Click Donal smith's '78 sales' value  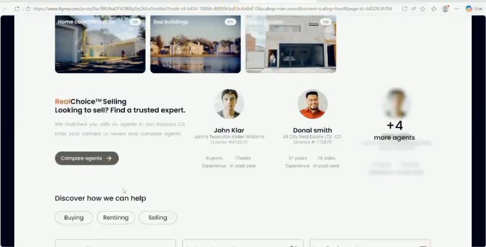pyautogui.click(x=327, y=158)
